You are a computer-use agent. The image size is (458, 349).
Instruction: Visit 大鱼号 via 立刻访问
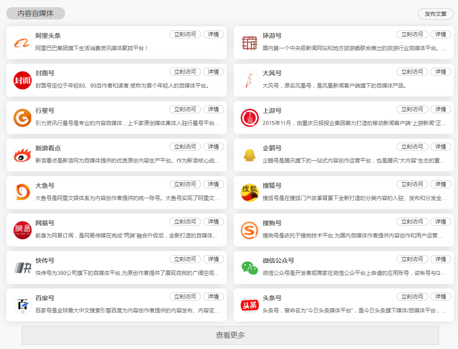[x=185, y=184]
